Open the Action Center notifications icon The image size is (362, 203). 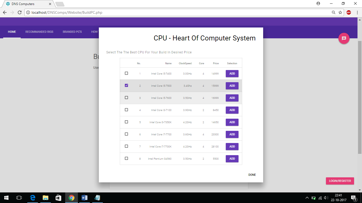click(354, 198)
